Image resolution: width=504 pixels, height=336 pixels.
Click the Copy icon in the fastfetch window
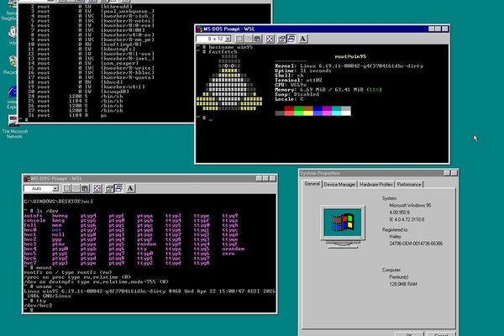pos(249,39)
